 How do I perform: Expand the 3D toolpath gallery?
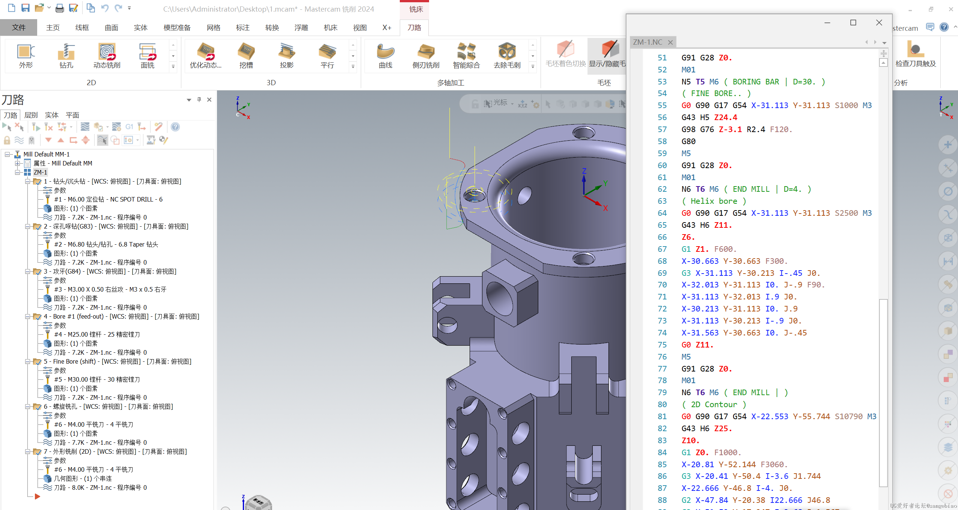coord(353,67)
